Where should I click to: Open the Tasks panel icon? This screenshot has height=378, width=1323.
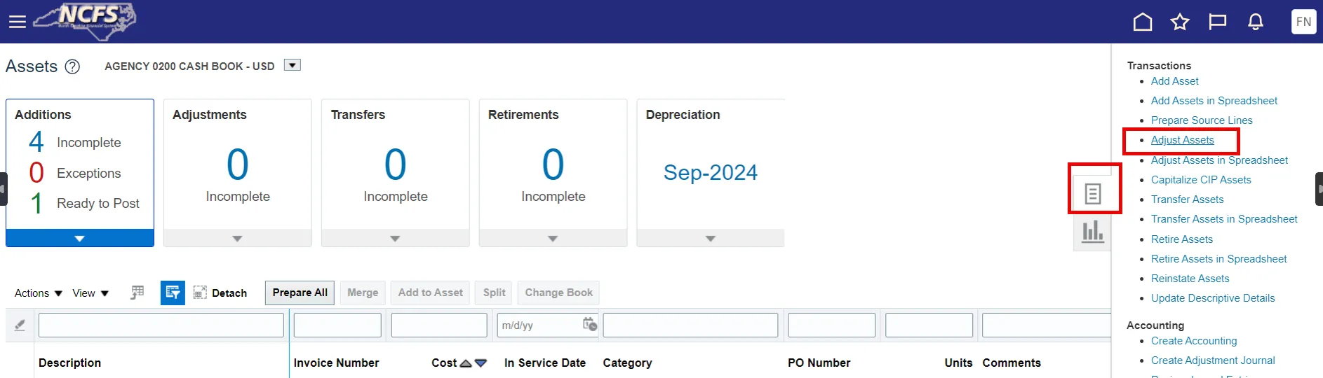[x=1092, y=194]
